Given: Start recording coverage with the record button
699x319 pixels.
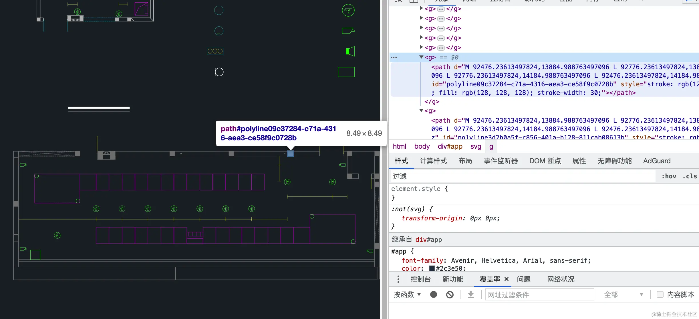Looking at the screenshot, I should tap(433, 294).
